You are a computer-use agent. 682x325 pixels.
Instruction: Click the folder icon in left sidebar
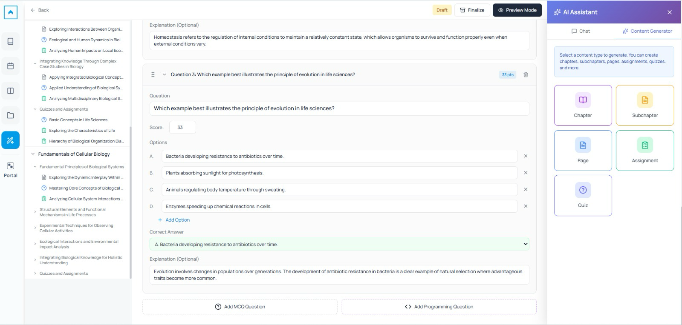coord(11,115)
